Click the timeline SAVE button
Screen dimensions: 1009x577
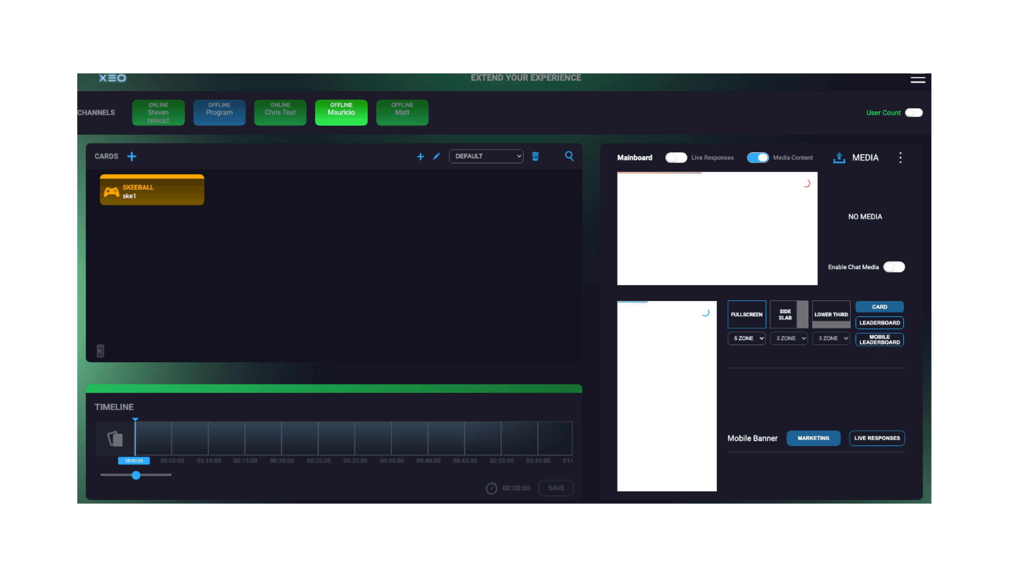pyautogui.click(x=556, y=488)
